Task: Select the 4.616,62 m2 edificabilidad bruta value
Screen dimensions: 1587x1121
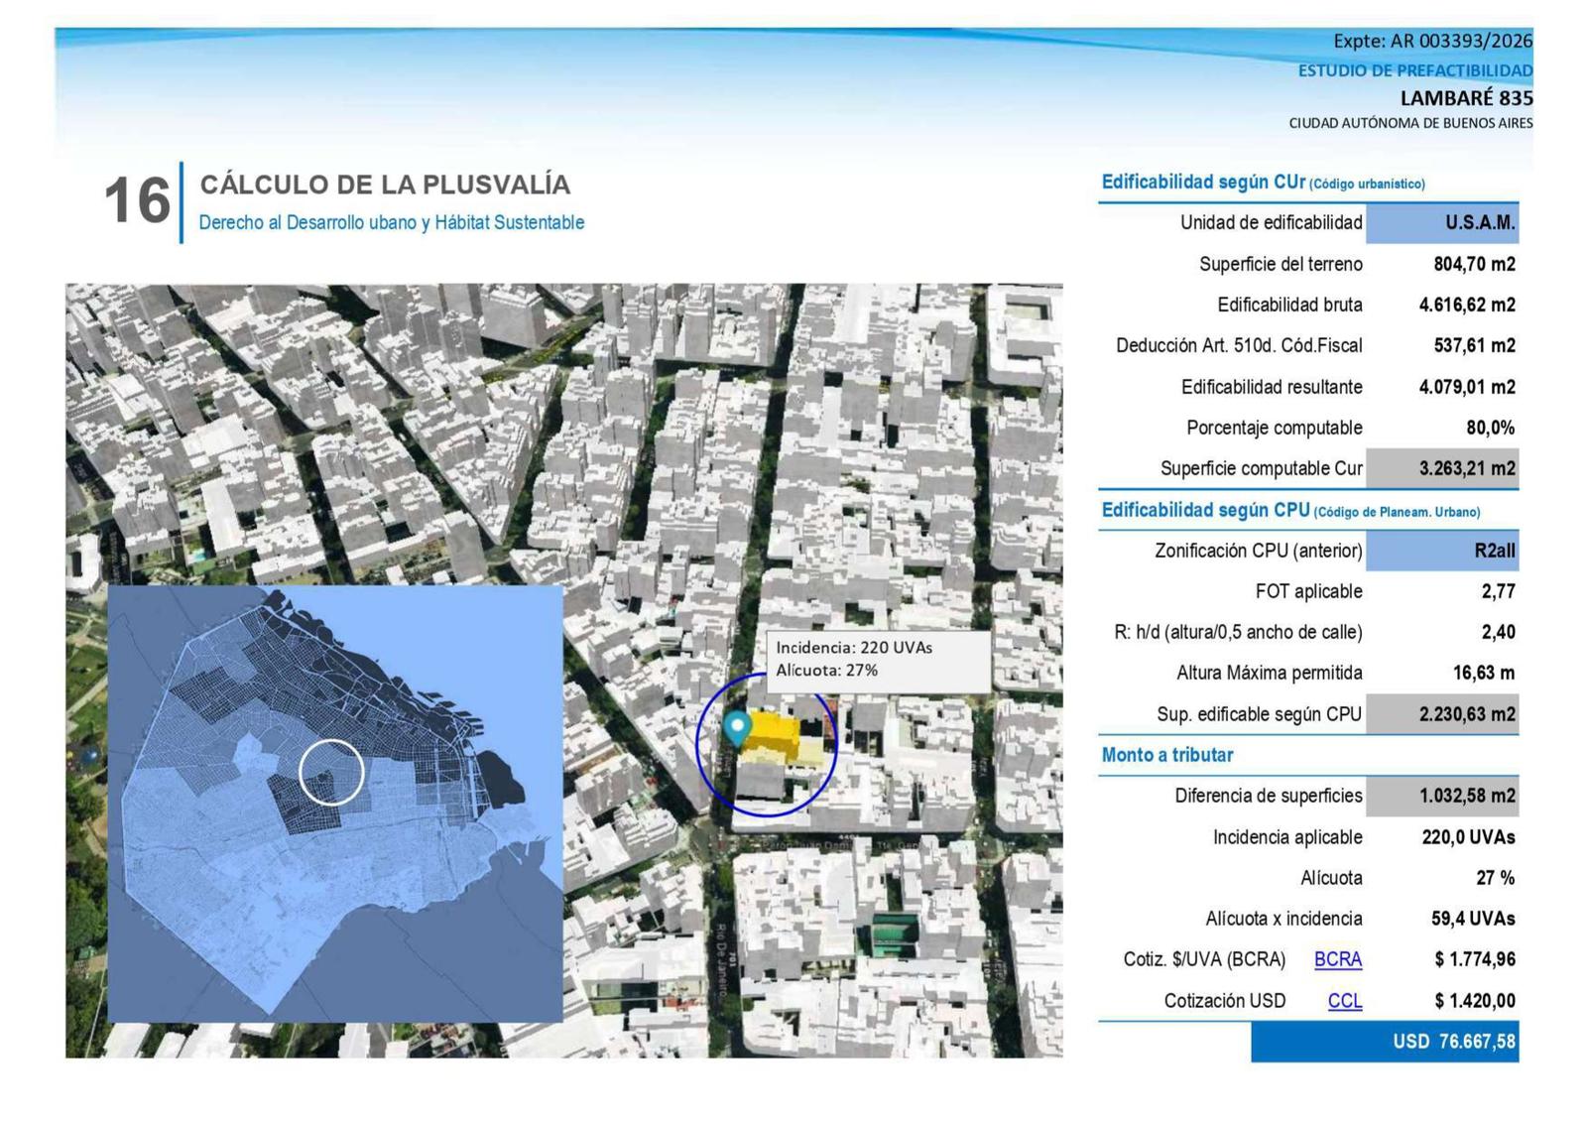Action: pos(1467,305)
